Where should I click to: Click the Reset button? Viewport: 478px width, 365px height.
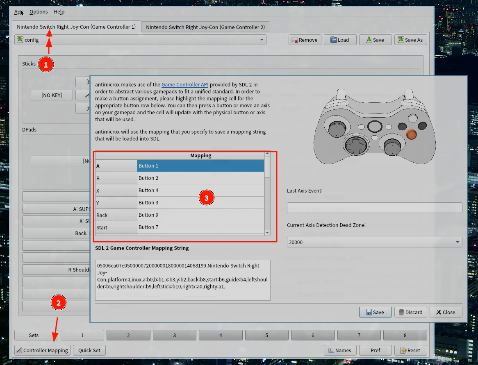click(410, 350)
